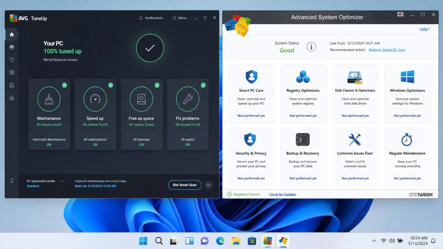Open the Windows Start button
Viewport: 443px width, 249px height.
click(x=143, y=241)
